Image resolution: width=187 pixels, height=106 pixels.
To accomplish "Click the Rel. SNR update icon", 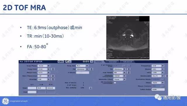I will (x=91, y=88).
